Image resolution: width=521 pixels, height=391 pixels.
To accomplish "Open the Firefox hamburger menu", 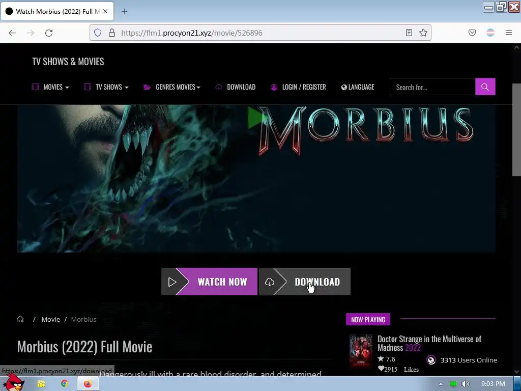I will point(509,33).
